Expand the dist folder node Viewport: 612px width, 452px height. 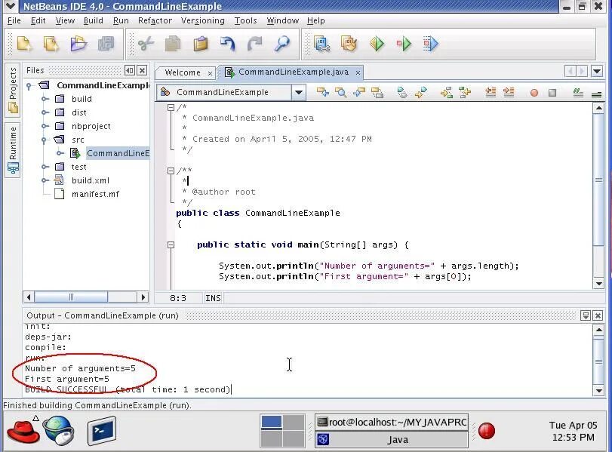click(45, 112)
